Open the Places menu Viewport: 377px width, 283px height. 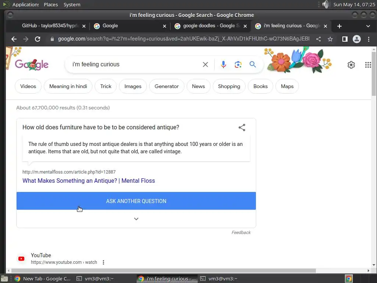tap(51, 4)
